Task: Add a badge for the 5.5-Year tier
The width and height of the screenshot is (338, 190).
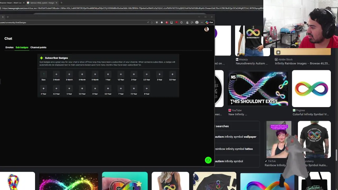Action: coord(82,89)
